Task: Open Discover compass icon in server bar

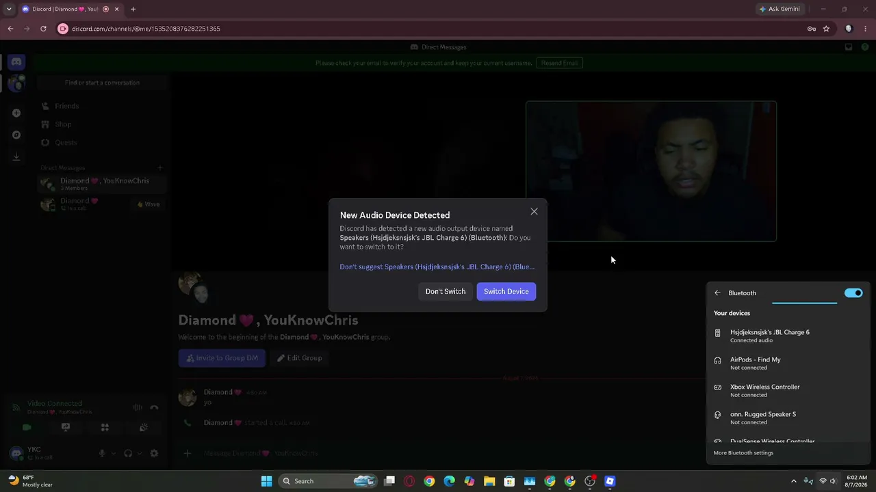Action: click(16, 135)
